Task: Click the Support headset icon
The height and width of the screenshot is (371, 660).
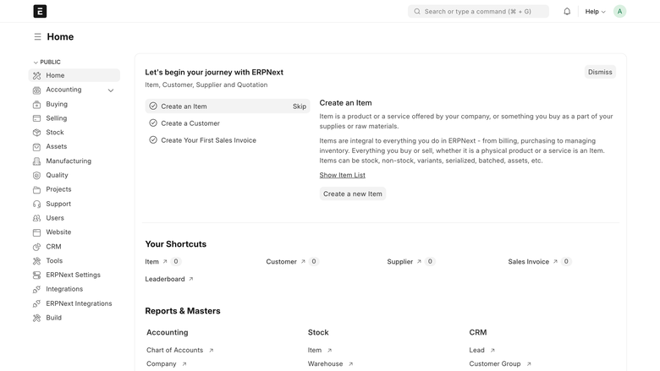Action: (37, 204)
